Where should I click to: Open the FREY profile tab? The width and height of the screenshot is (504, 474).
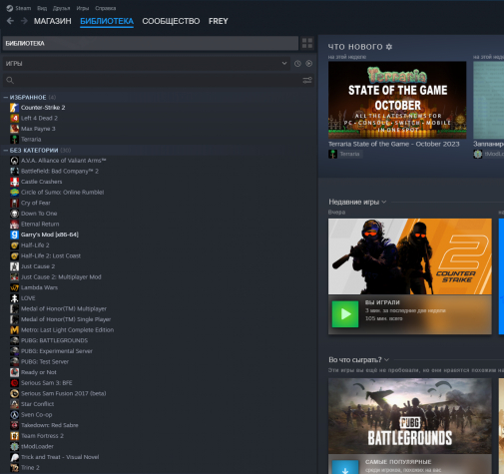coord(219,21)
